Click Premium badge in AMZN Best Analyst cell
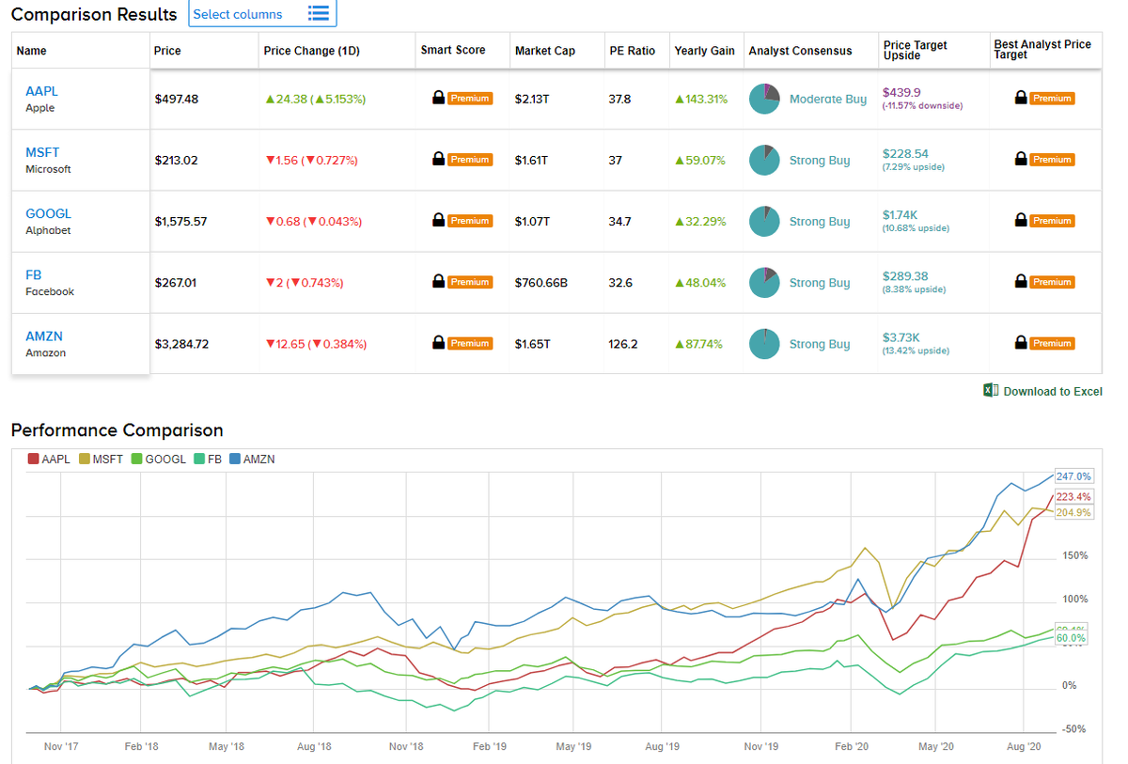This screenshot has height=764, width=1128. [x=1053, y=343]
